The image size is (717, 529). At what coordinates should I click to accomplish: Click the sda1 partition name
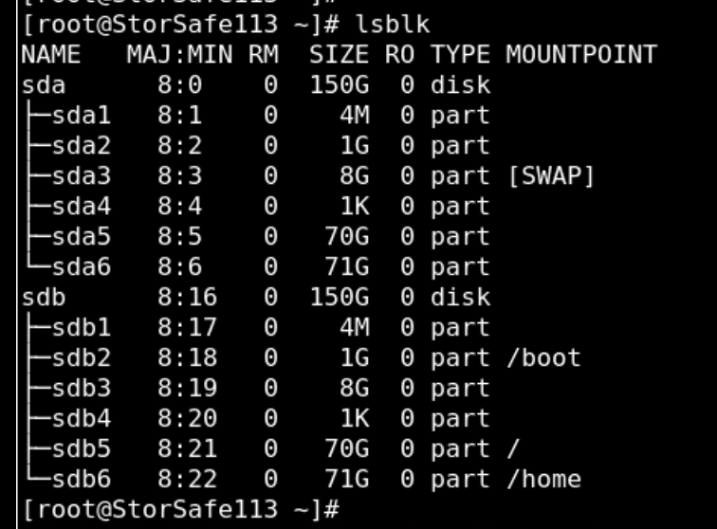coord(82,116)
